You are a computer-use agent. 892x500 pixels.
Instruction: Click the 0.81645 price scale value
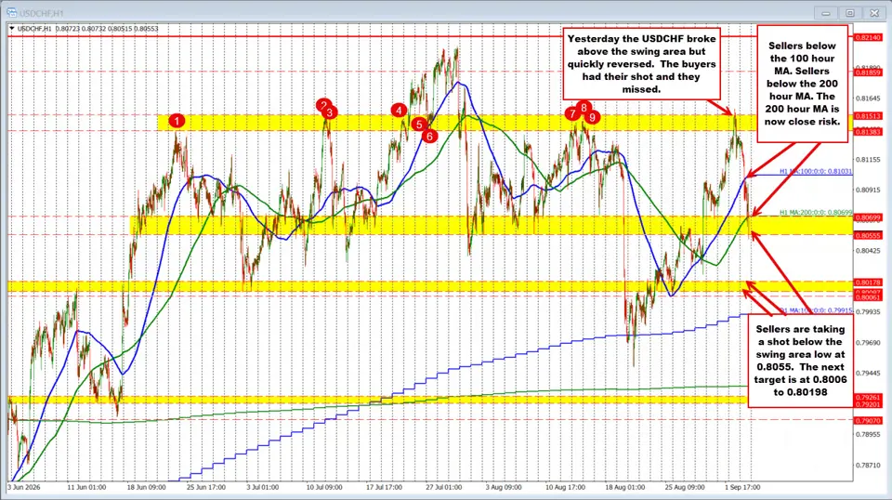click(x=868, y=99)
